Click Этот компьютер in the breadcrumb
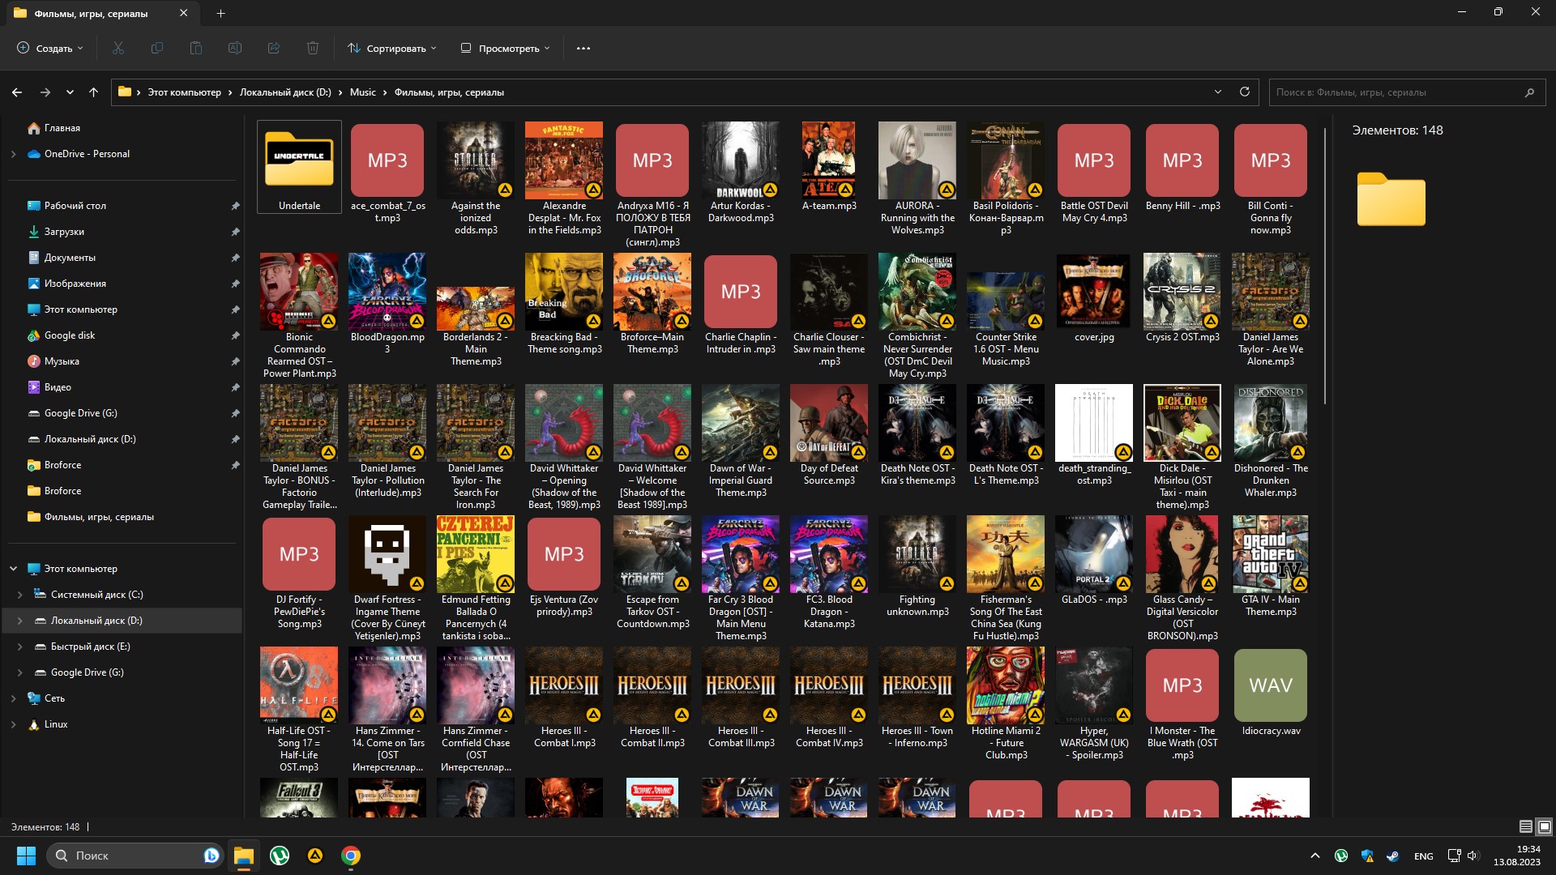The width and height of the screenshot is (1556, 875). (184, 92)
